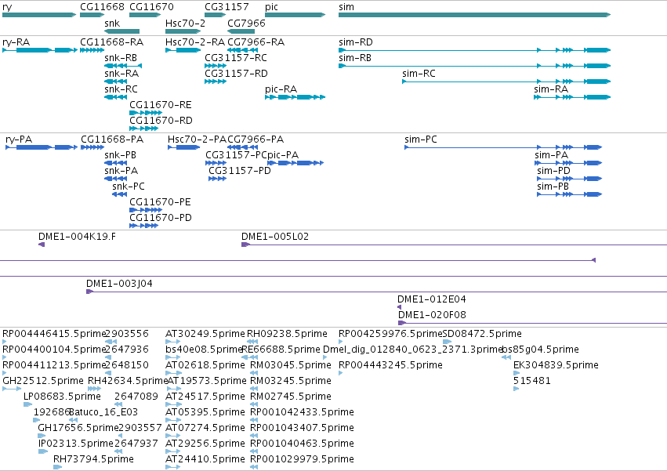Screen dimensions: 667x471
Task: Click the snk-RC transcript label
Action: pyautogui.click(x=121, y=89)
